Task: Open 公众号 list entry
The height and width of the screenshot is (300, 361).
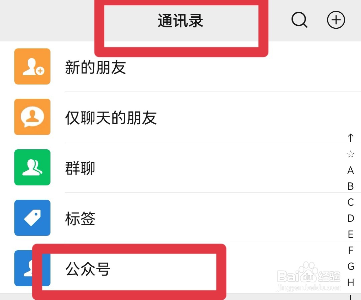Action: click(180, 268)
